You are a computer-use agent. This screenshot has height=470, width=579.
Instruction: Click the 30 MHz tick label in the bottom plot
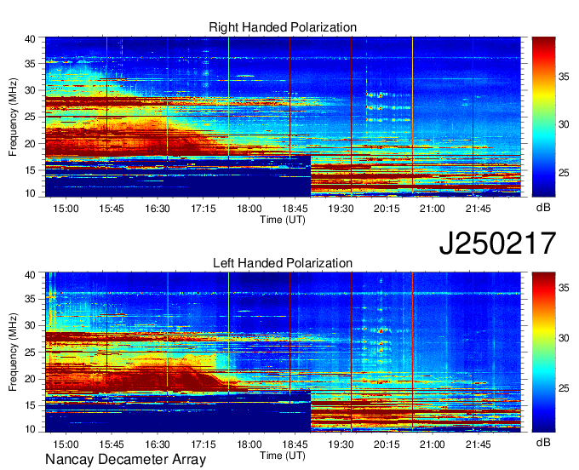pos(30,325)
